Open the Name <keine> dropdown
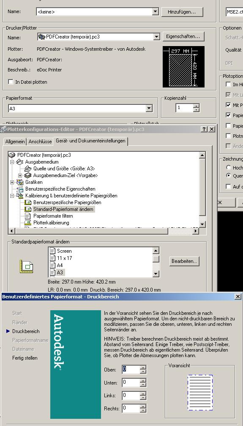Screen dimensions: 243x426 155,12
